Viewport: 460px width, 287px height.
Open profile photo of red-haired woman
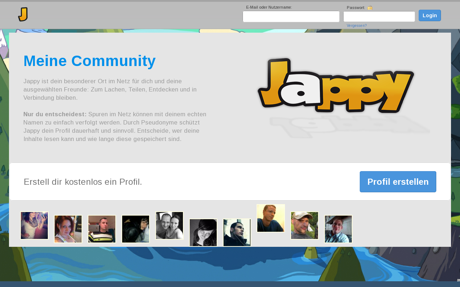pos(68,229)
